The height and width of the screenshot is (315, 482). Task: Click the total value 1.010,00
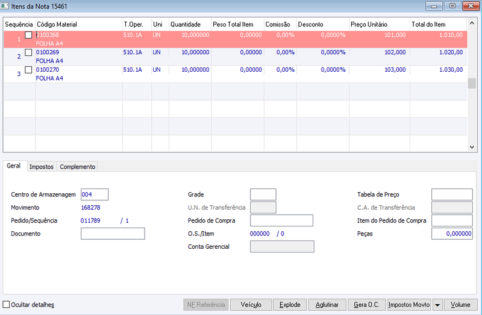(451, 35)
